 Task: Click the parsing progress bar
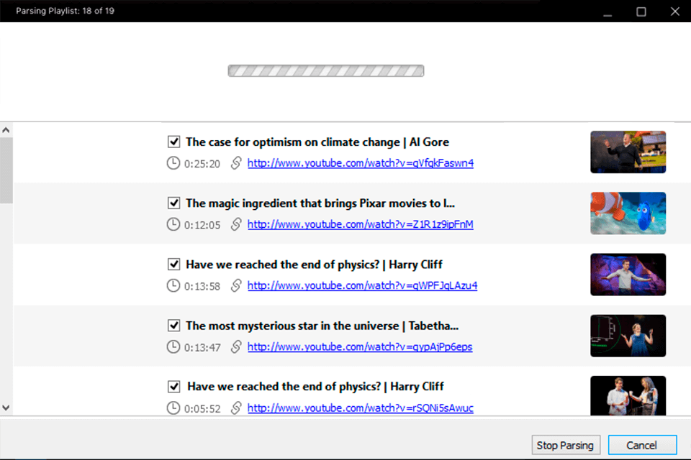point(325,71)
